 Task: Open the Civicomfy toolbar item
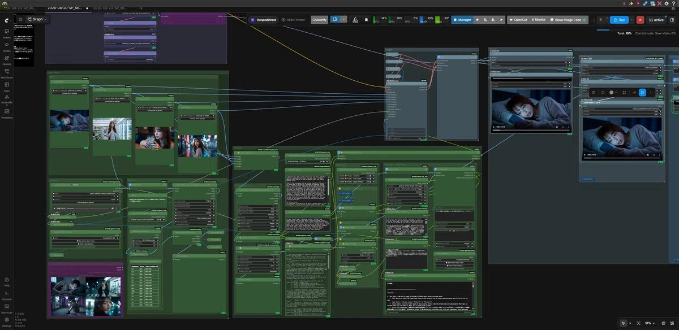[320, 20]
